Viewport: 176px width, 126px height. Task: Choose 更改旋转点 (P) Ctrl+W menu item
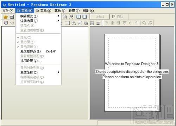click(x=38, y=51)
